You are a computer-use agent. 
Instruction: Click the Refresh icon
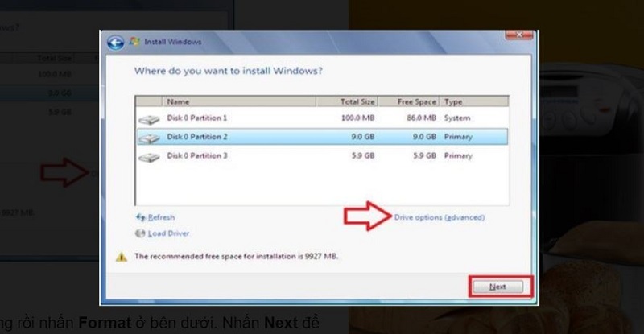point(140,217)
